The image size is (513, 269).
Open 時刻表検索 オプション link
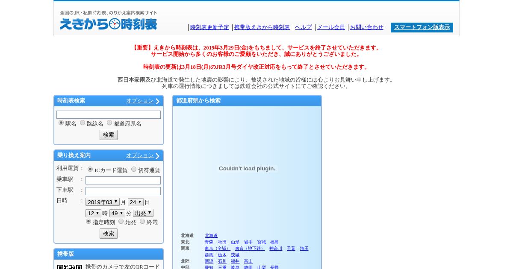[140, 101]
